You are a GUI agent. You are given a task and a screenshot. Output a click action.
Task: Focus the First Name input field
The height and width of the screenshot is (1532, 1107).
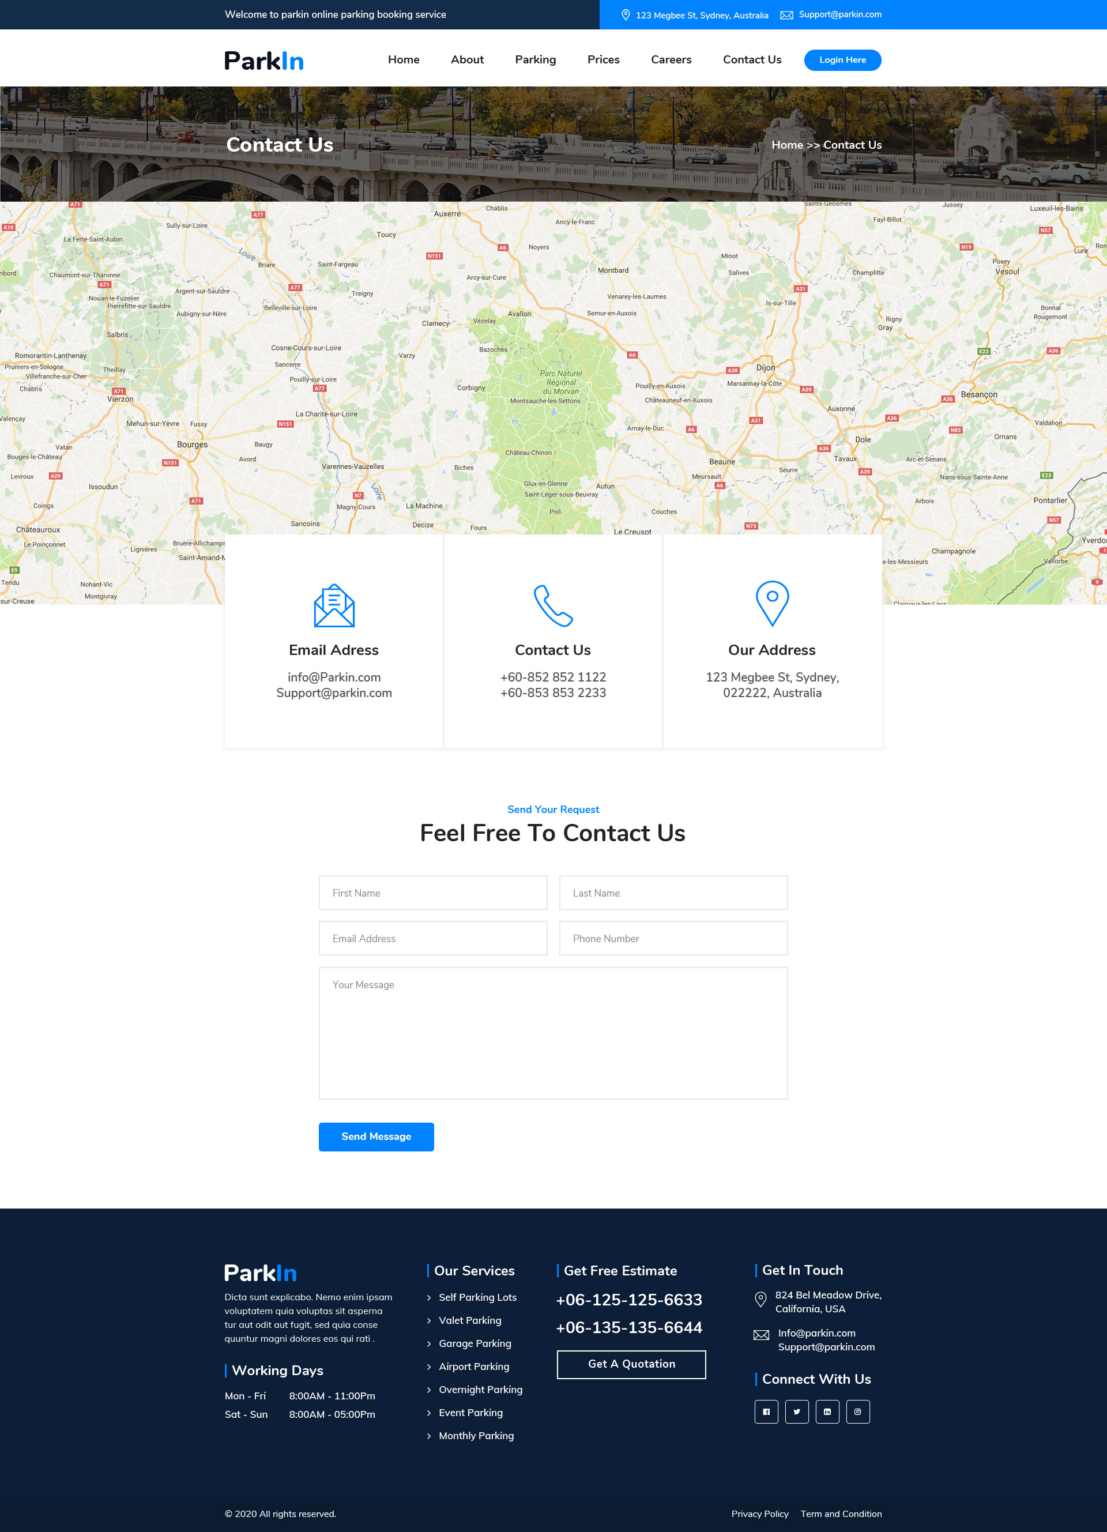432,893
